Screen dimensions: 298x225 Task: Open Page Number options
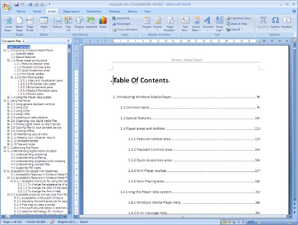coord(170,24)
